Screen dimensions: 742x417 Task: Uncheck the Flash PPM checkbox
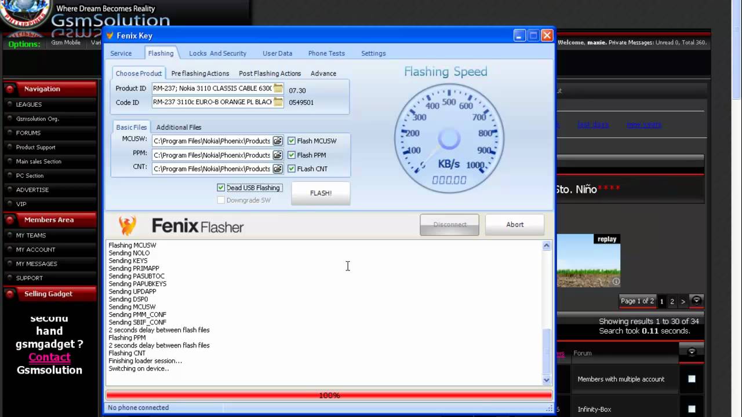(x=292, y=155)
